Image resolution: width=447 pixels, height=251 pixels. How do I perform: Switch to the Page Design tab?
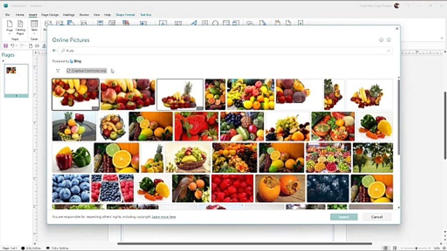coord(50,15)
